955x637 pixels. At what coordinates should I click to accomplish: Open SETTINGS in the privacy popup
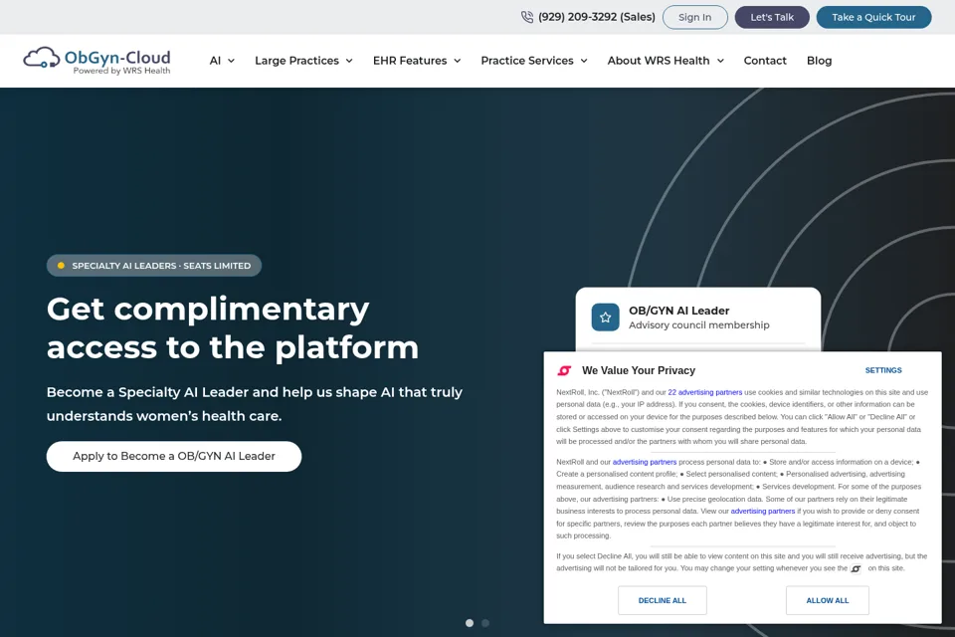pos(883,370)
